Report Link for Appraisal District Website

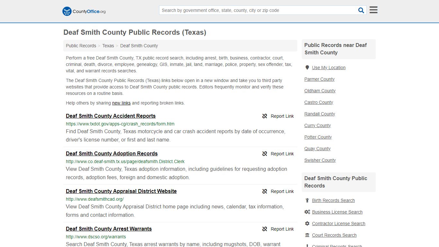[x=282, y=191]
